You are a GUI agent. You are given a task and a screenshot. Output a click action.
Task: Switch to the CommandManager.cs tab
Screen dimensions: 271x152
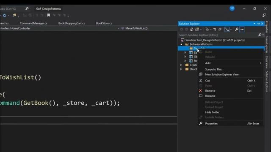pos(33,23)
